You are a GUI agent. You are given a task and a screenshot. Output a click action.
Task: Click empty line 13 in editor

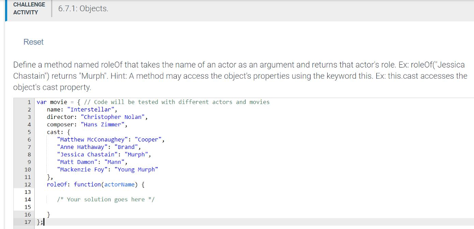coord(254,192)
